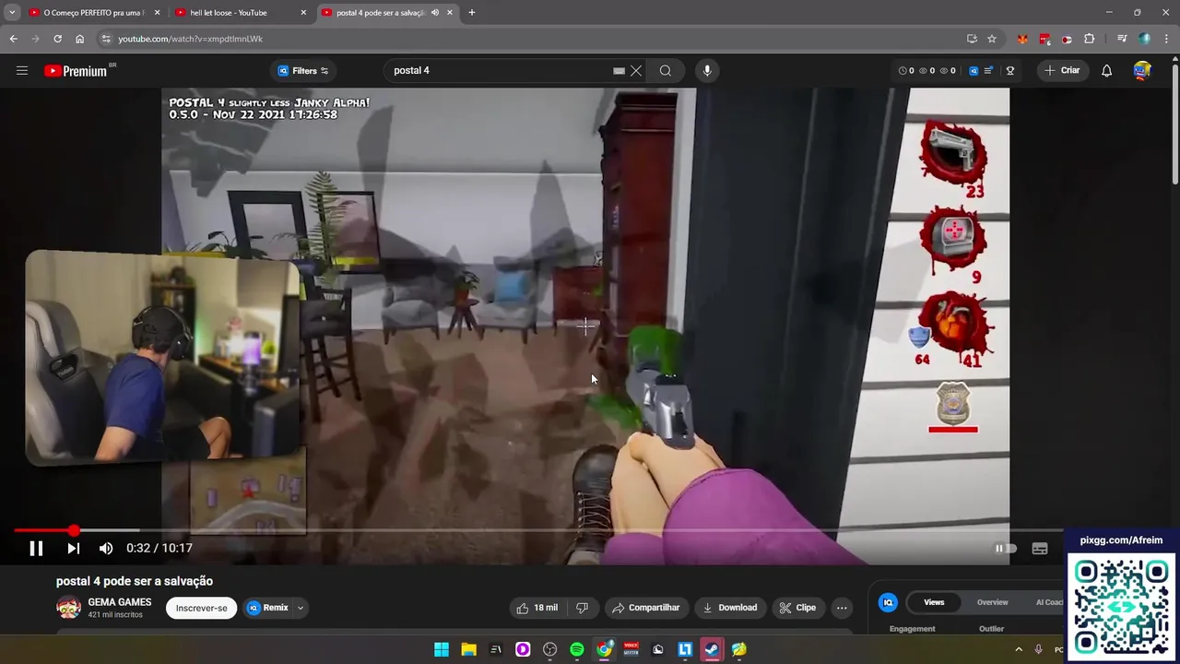The width and height of the screenshot is (1180, 664).
Task: Pause the video with the pause button
Action: click(36, 548)
